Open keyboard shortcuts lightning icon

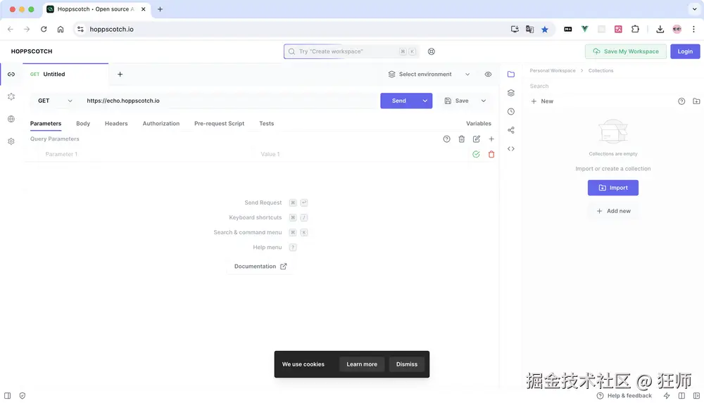coord(667,396)
